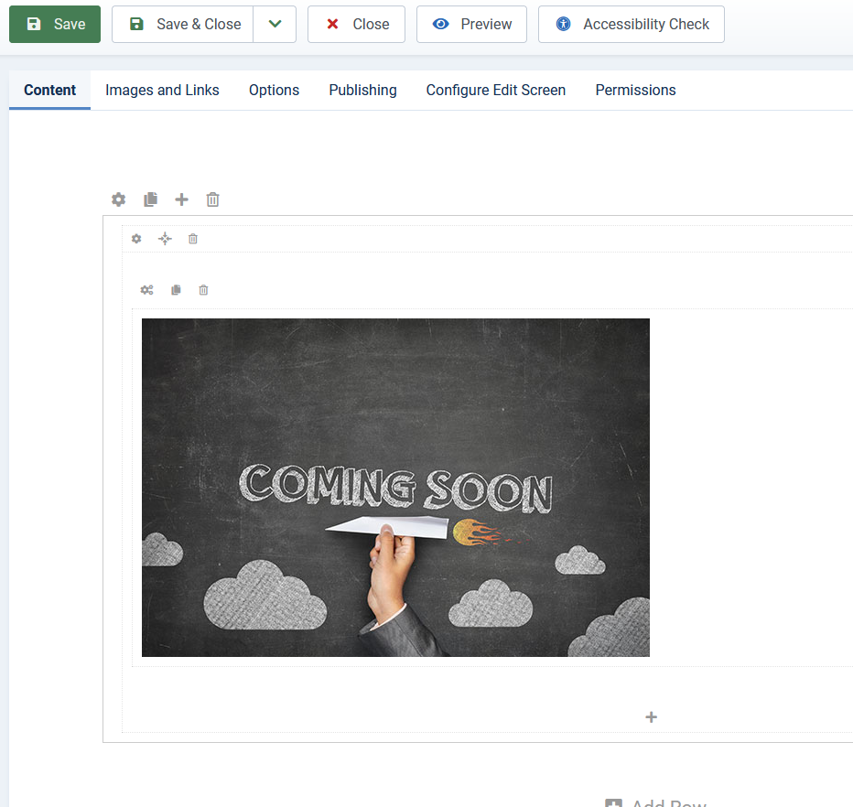
Task: Delete the image element with trash icon
Action: (203, 290)
